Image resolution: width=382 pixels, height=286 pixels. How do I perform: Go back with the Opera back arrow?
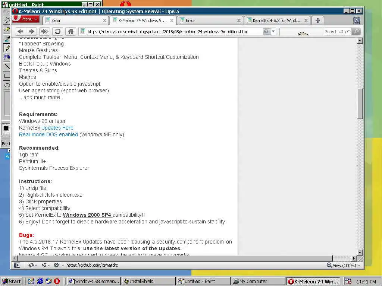(21, 31)
